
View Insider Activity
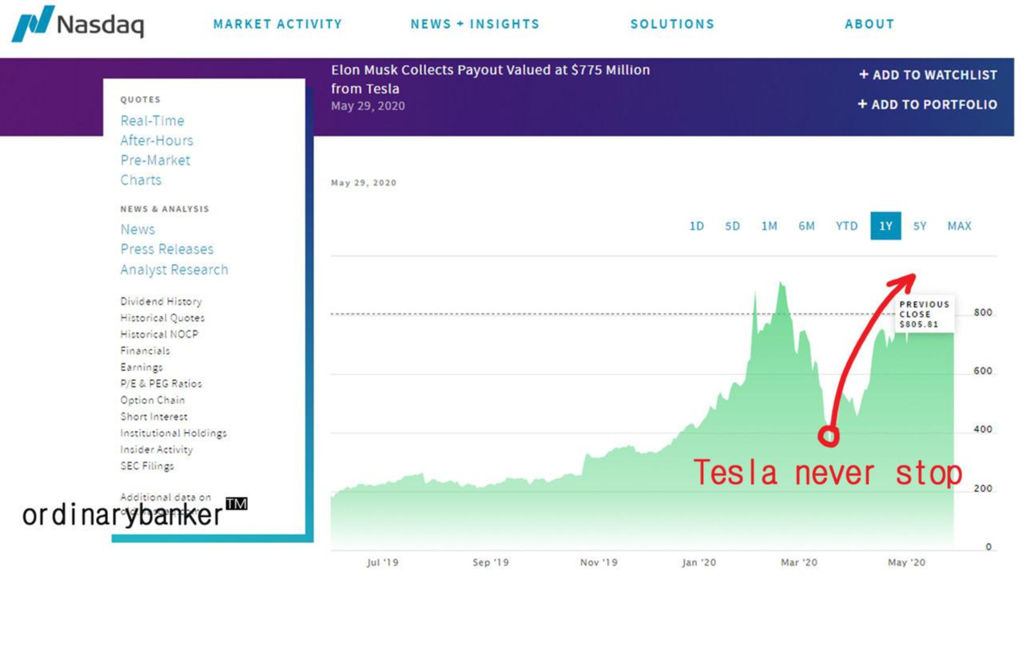pyautogui.click(x=158, y=450)
